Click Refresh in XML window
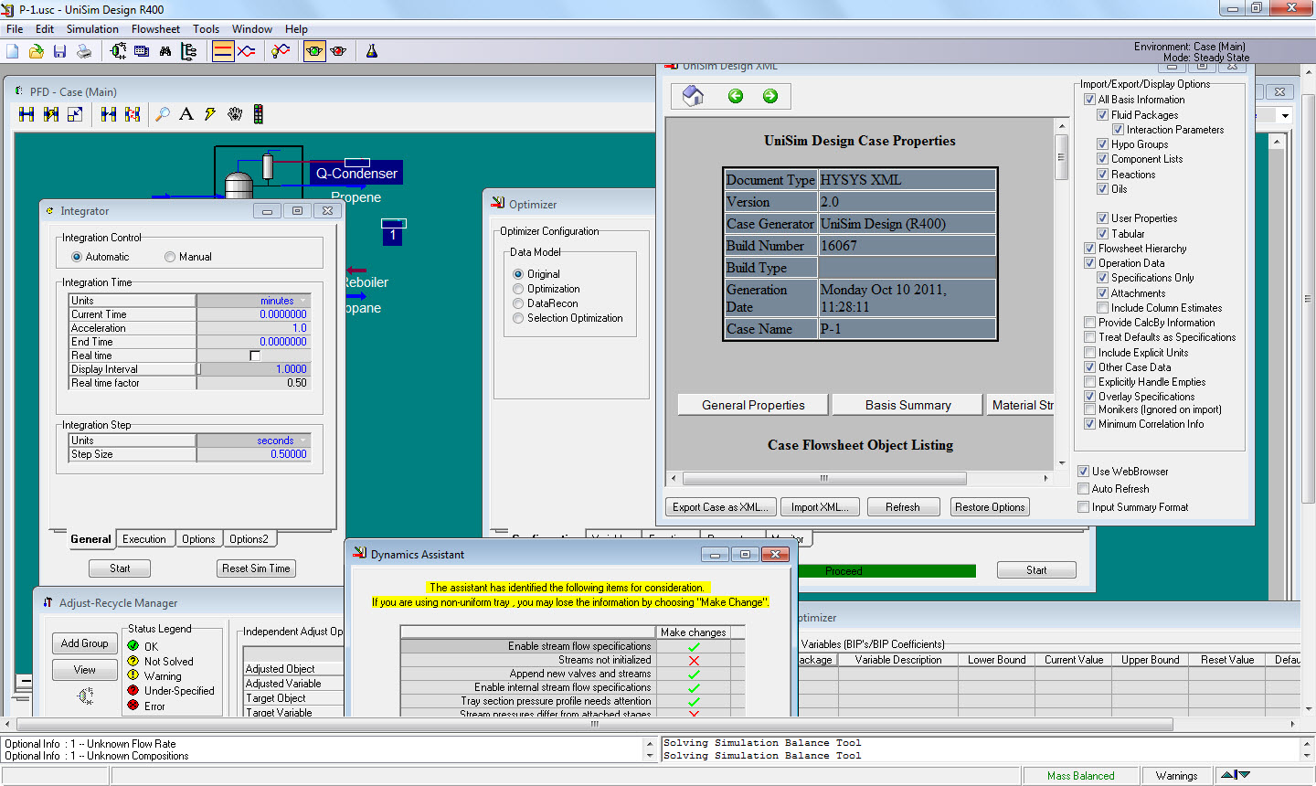This screenshot has height=786, width=1316. coord(903,507)
